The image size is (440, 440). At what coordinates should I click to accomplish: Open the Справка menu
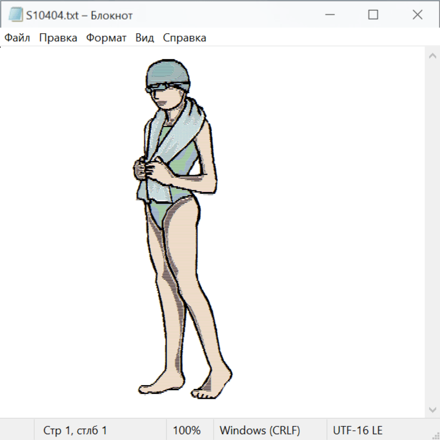point(184,38)
